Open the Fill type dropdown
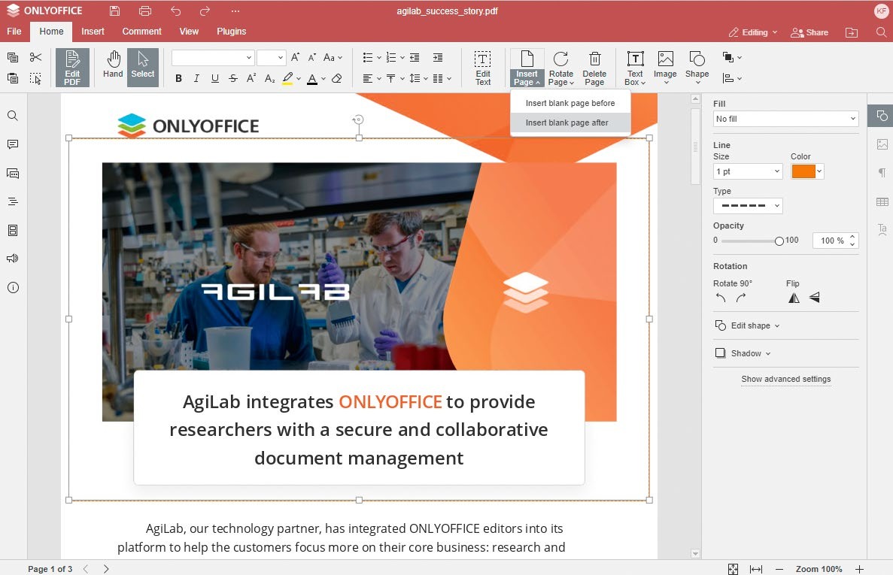 [786, 119]
